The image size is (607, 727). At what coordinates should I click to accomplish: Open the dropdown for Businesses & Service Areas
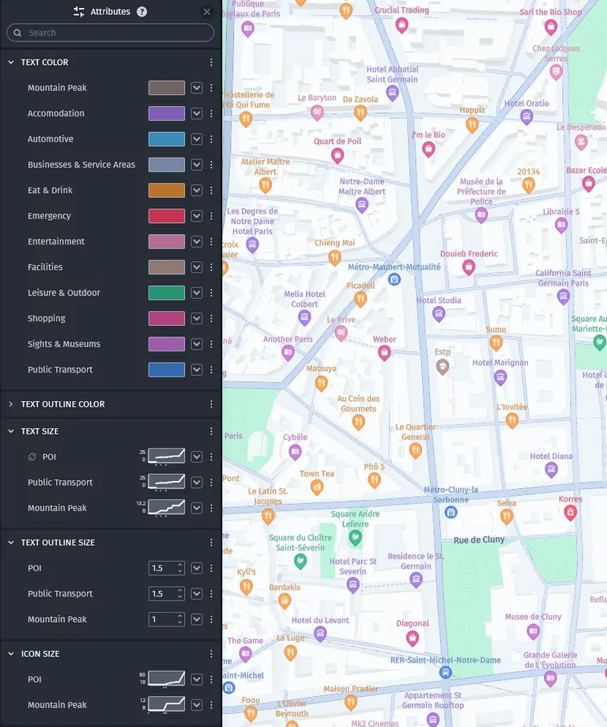click(x=197, y=165)
